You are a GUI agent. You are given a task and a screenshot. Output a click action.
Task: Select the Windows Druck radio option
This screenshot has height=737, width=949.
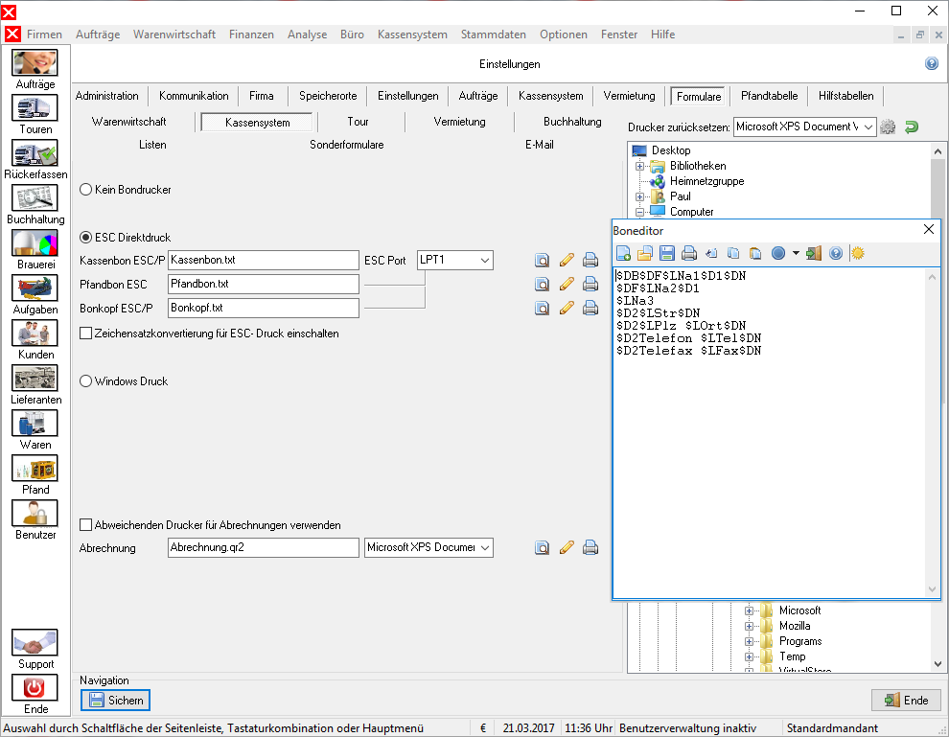86,381
